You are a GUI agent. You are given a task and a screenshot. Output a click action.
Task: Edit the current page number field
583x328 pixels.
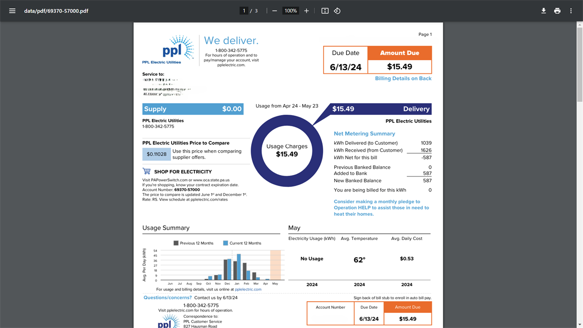click(x=243, y=11)
